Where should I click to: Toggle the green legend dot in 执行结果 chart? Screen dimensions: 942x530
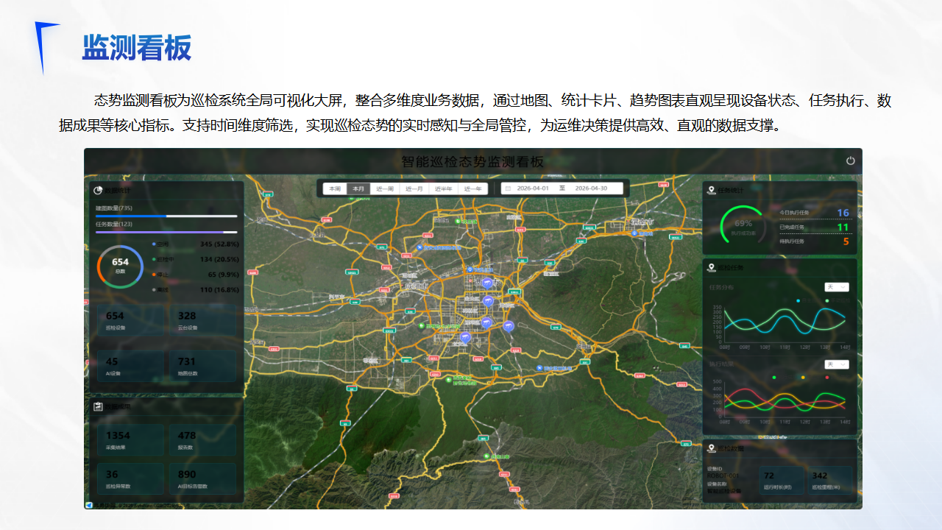773,378
